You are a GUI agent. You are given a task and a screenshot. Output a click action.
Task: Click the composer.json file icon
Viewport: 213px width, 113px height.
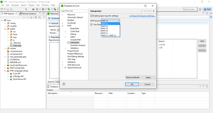[x=8, y=51]
